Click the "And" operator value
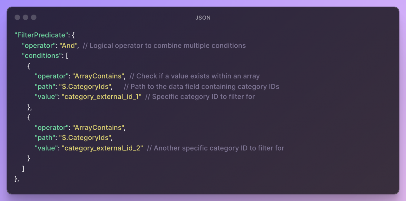 tap(69, 45)
